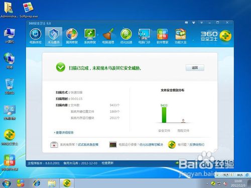251x188 pixels.
Task: Click the green scan-complete checkmark icon
Action: pos(61,67)
